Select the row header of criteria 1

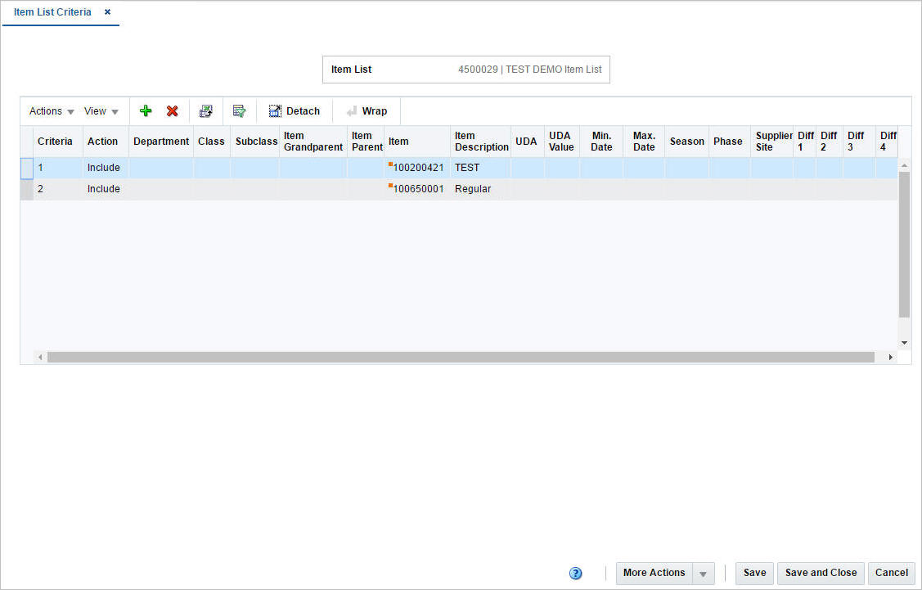coord(25,167)
